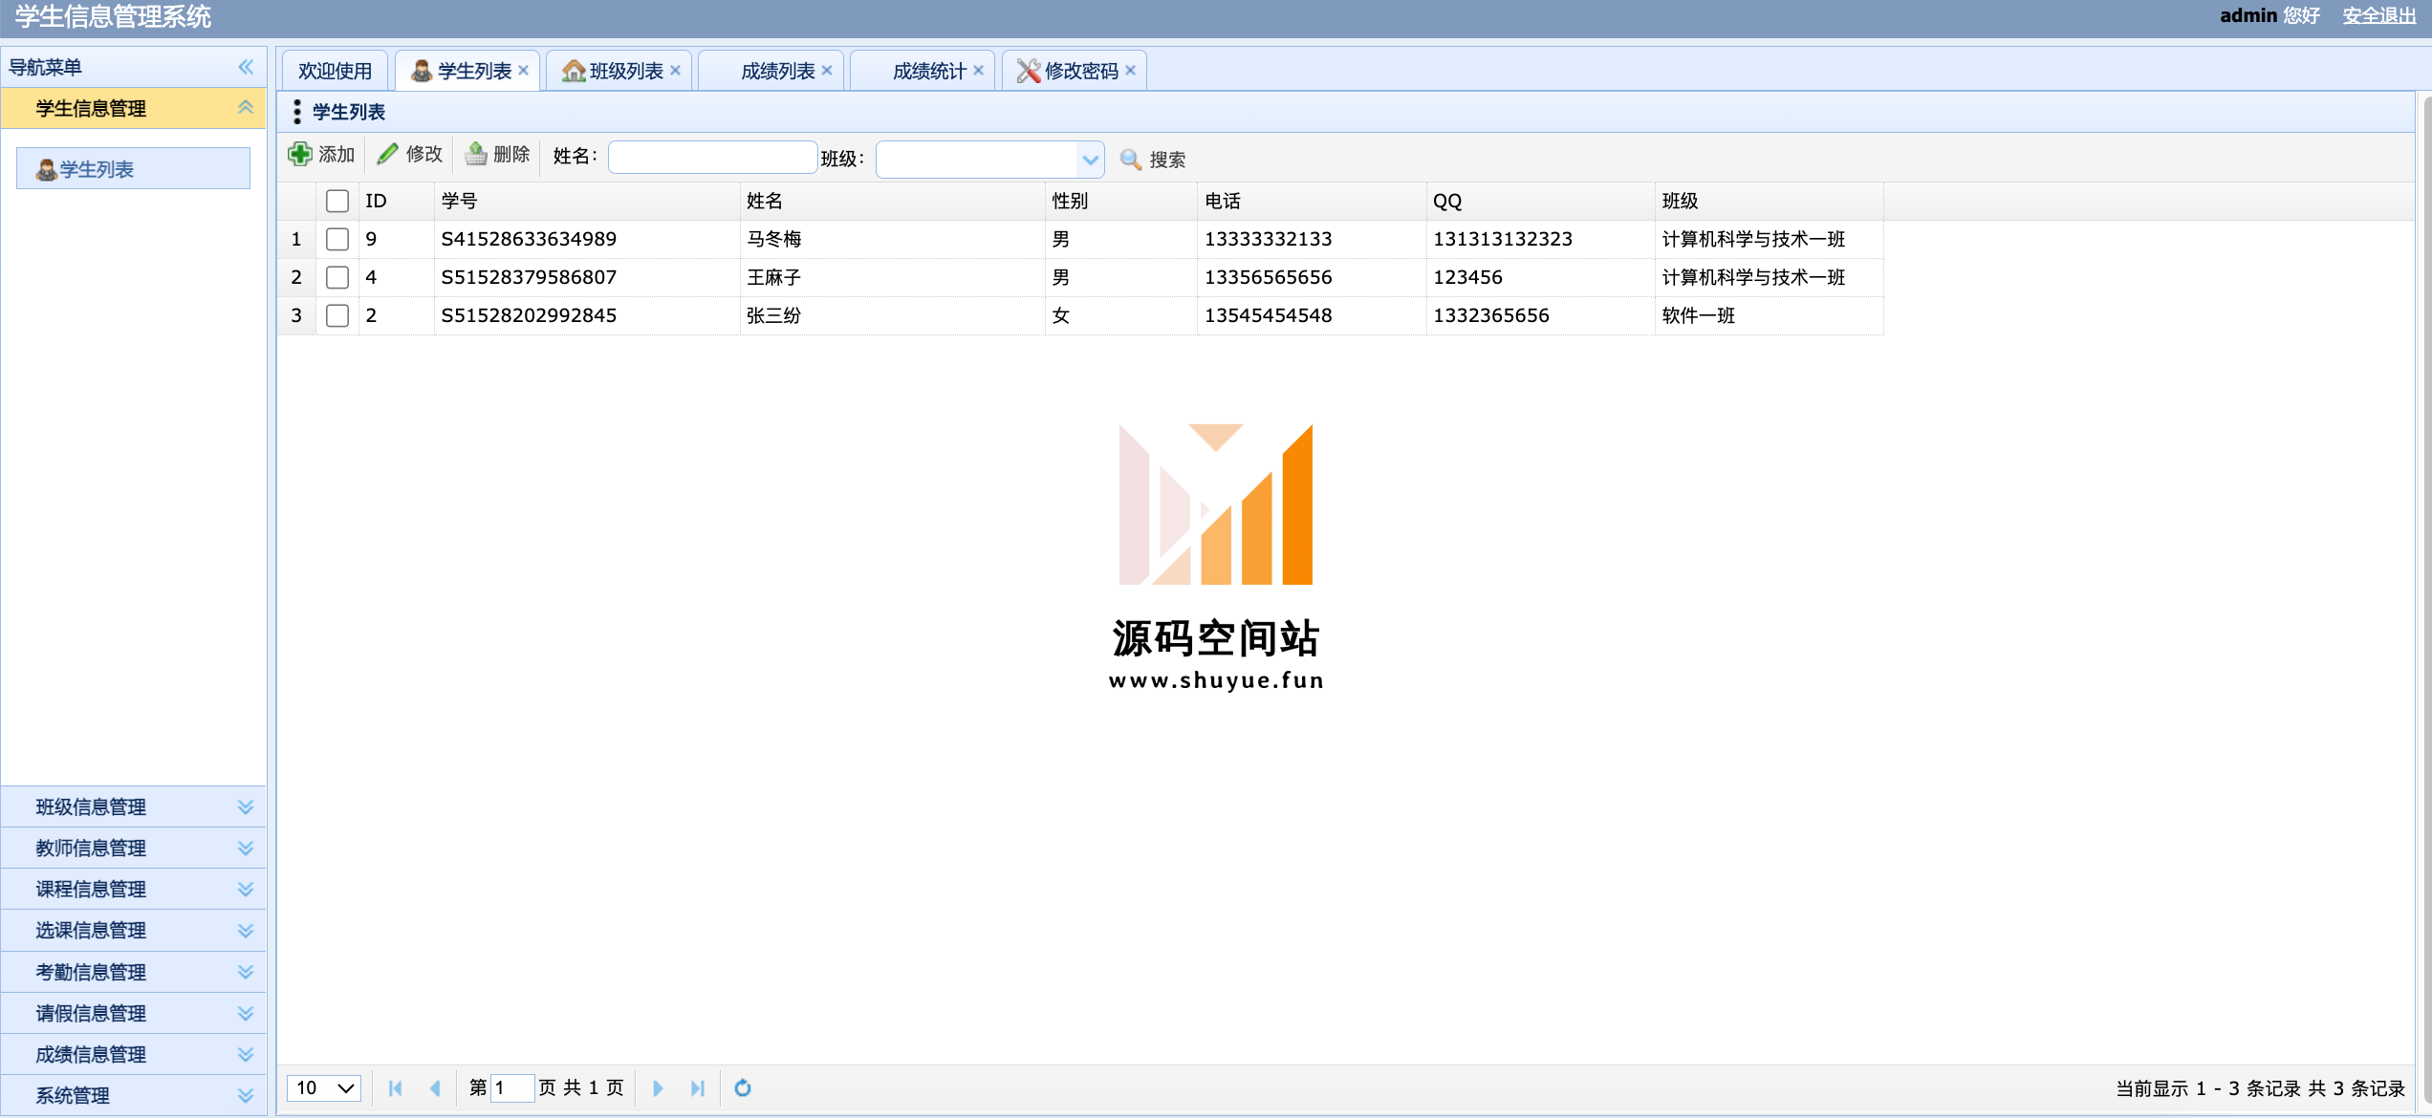The width and height of the screenshot is (2432, 1118).
Task: Click the Delete trash icon
Action: pyautogui.click(x=475, y=154)
